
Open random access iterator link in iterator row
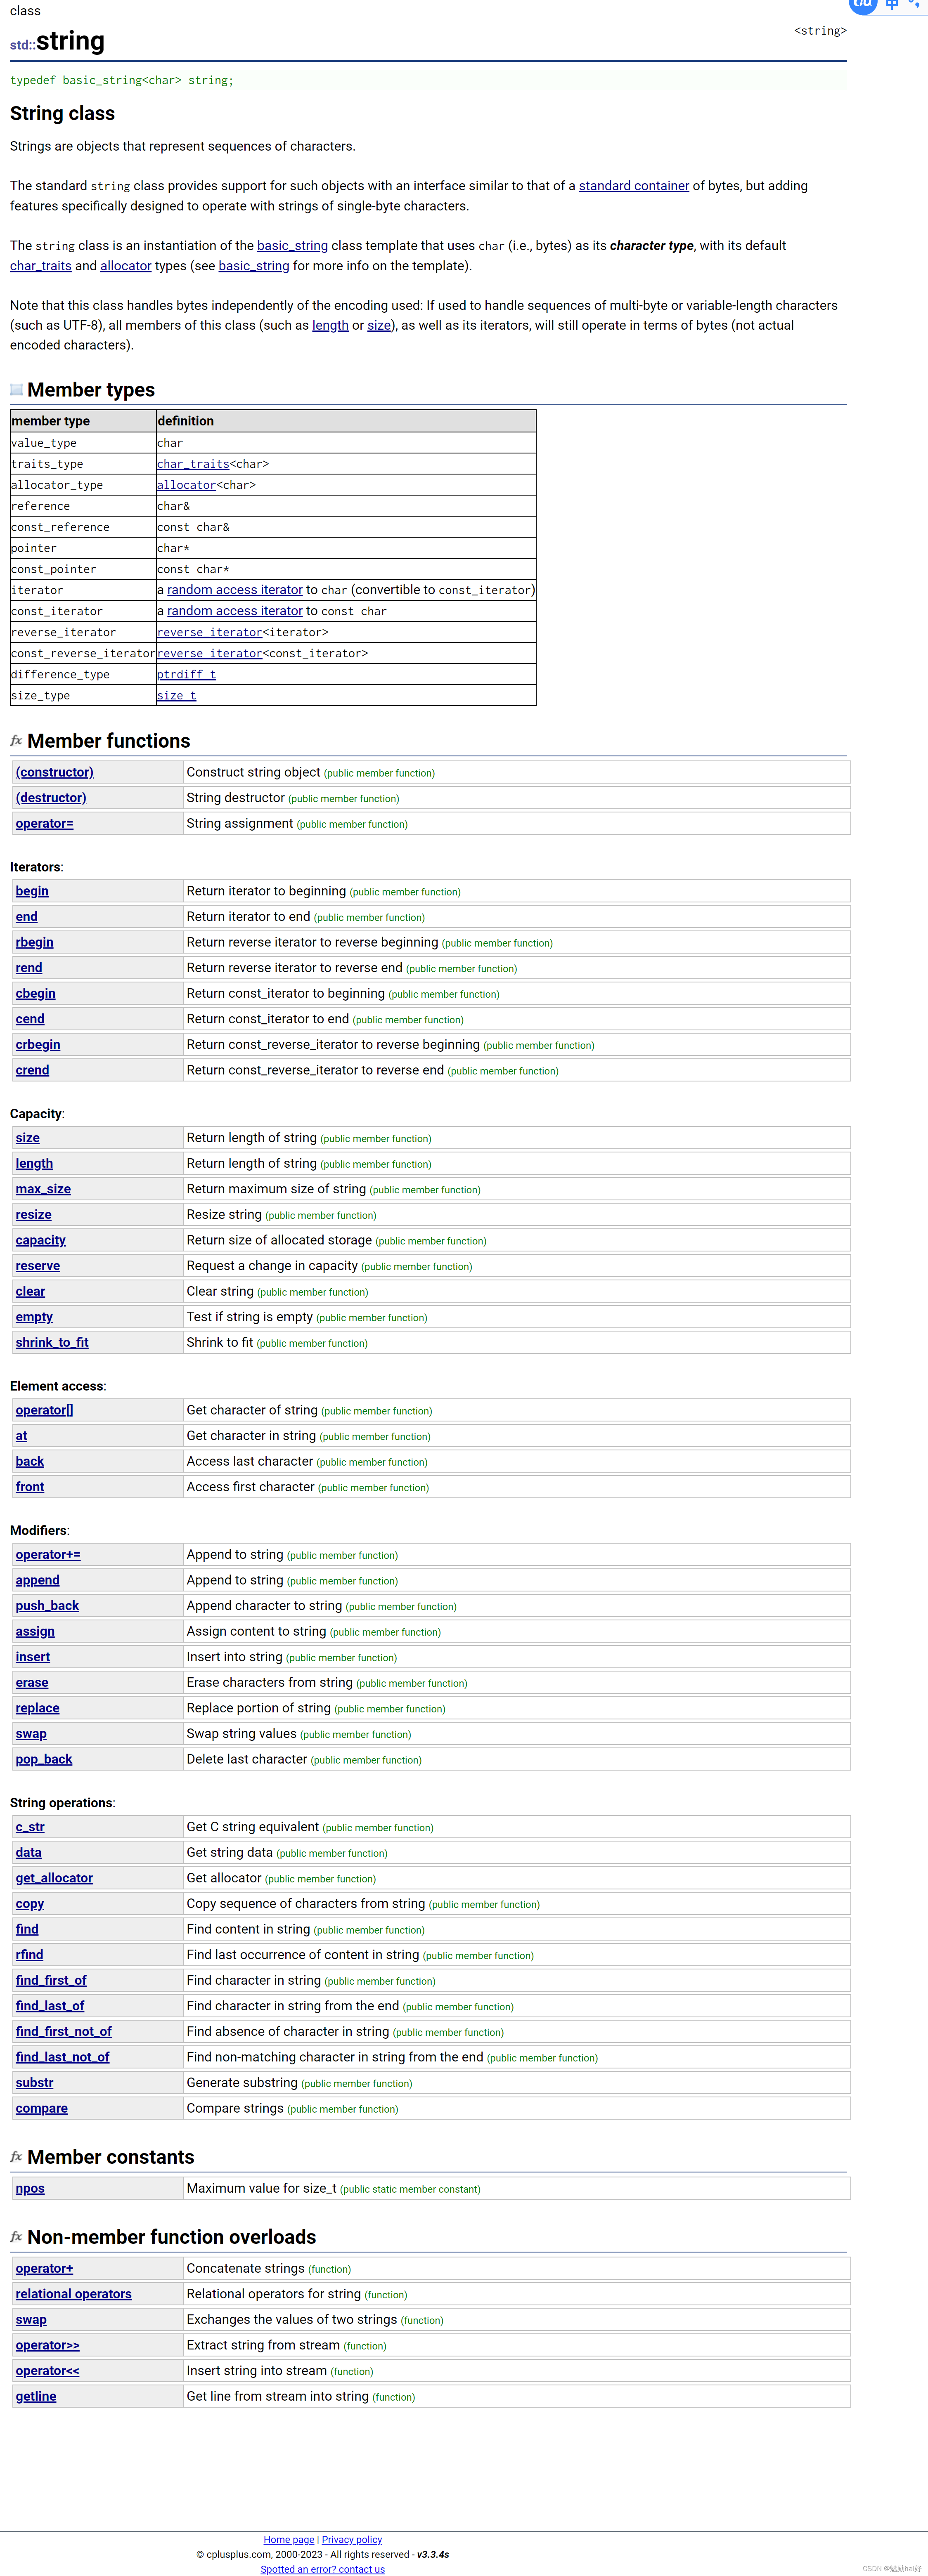click(x=235, y=590)
